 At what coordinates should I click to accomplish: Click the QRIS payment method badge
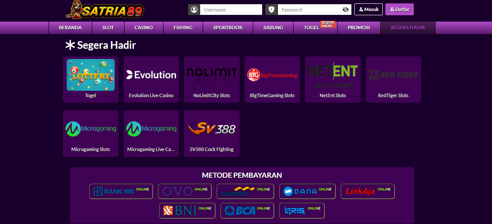click(302, 210)
